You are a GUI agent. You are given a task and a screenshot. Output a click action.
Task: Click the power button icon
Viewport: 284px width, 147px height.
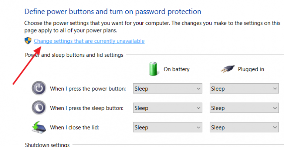(x=39, y=88)
